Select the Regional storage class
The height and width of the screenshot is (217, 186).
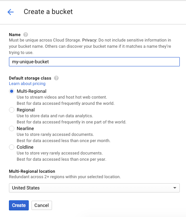[x=12, y=110]
